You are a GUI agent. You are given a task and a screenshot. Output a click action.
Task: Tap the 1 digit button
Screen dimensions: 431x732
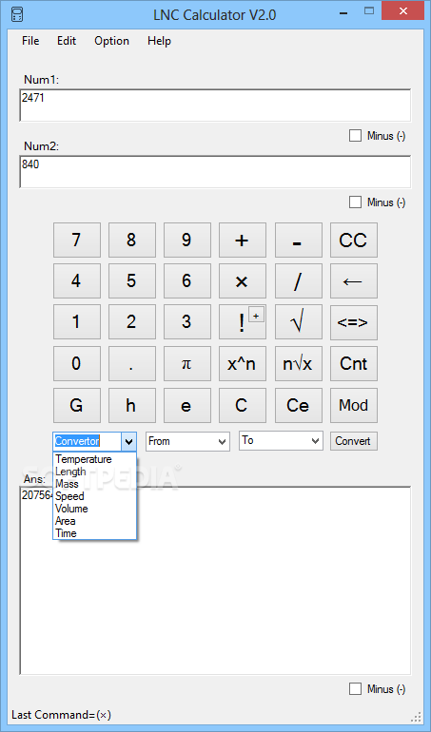[x=77, y=322]
